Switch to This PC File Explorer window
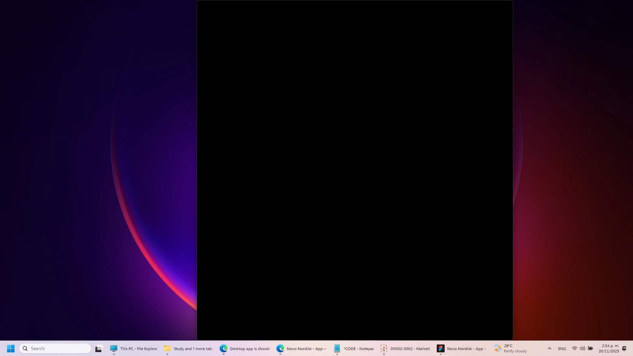 pyautogui.click(x=134, y=348)
